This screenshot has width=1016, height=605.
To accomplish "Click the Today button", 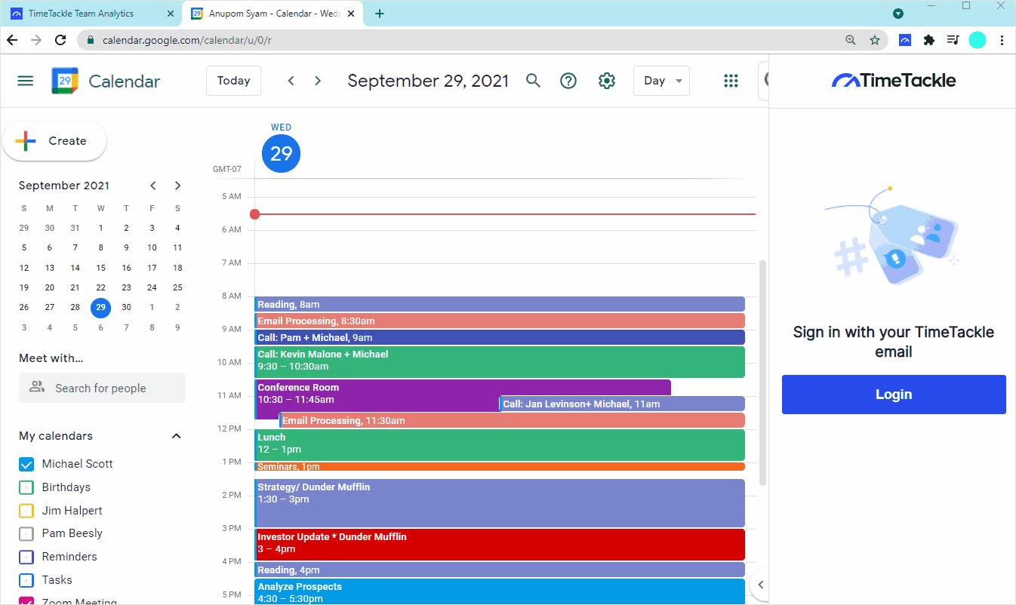I will 233,81.
